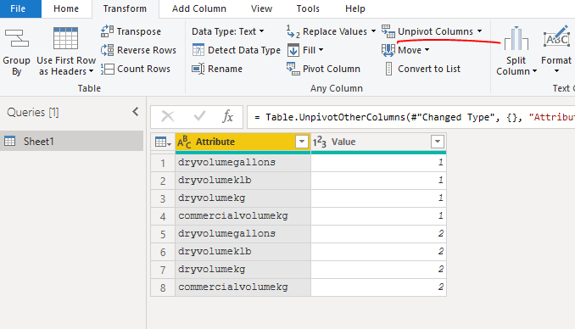Click the Transpose label
Screen dimensions: 575x329
click(138, 31)
